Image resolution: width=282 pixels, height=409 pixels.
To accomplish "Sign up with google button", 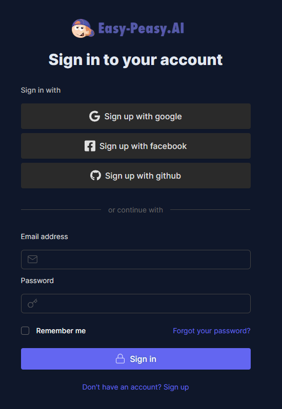I will click(136, 116).
